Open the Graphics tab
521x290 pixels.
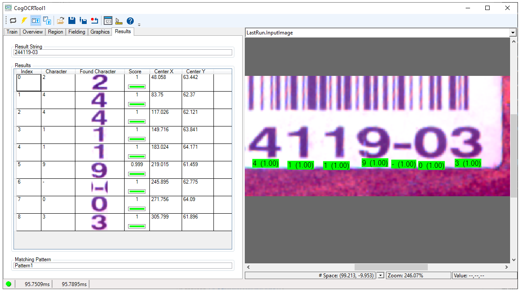(100, 32)
